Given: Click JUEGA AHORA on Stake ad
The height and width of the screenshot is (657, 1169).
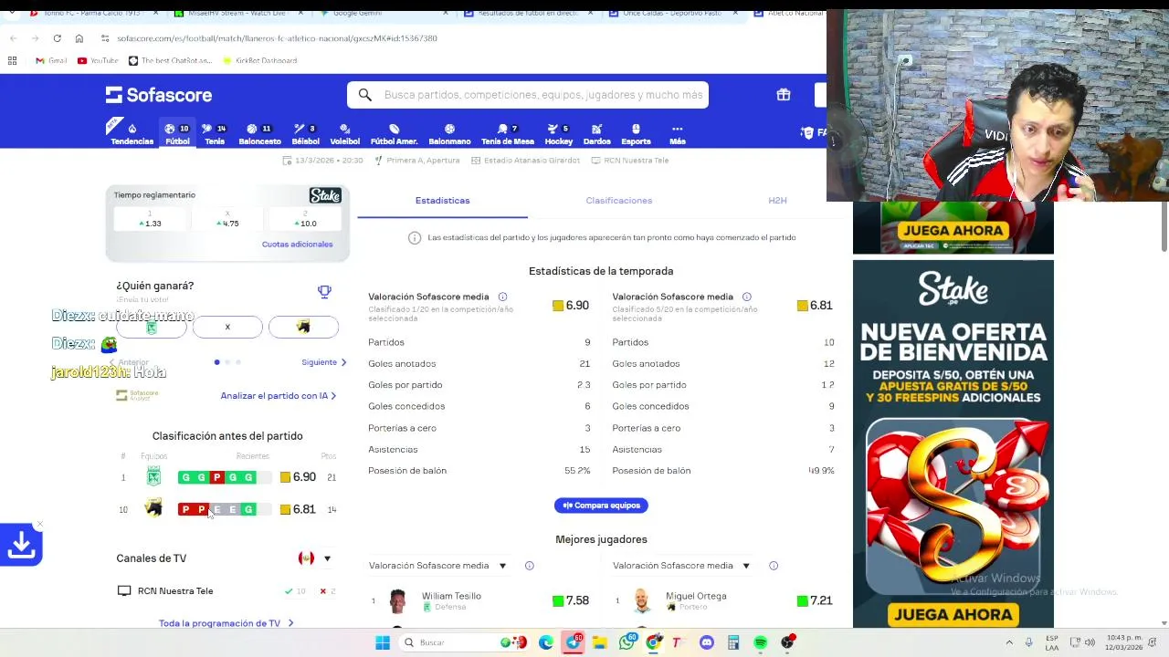Looking at the screenshot, I should click(953, 614).
